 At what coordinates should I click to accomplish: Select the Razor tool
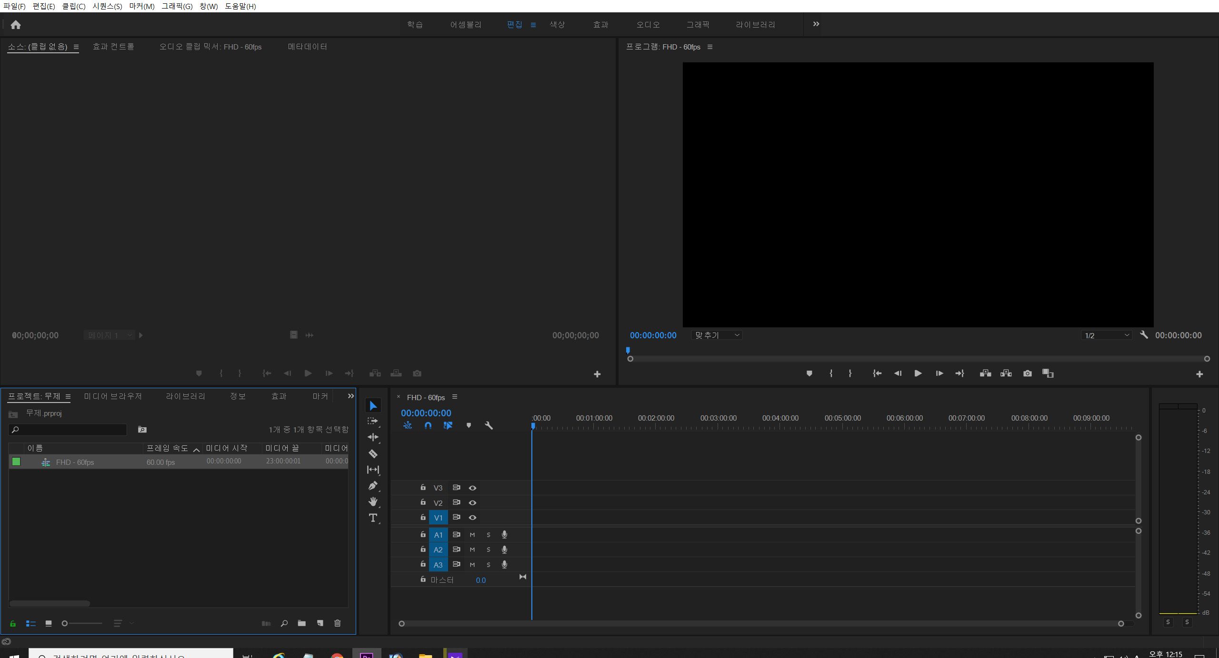coord(373,453)
